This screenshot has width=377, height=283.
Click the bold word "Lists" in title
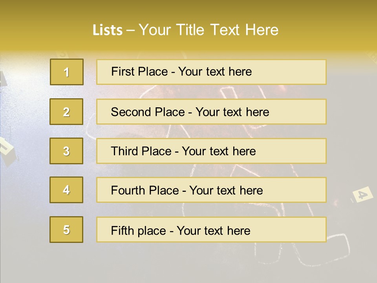(x=108, y=30)
